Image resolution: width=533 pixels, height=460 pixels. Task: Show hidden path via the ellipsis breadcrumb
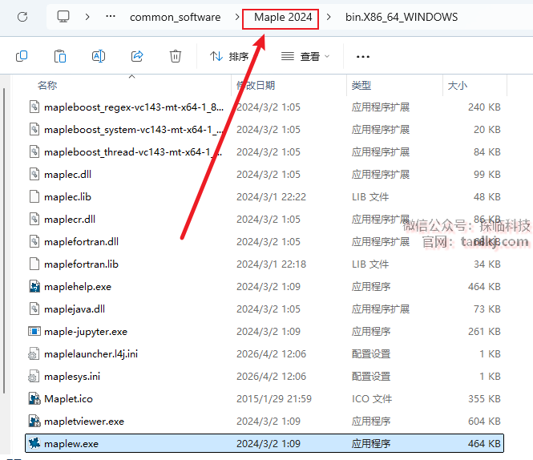pos(111,16)
